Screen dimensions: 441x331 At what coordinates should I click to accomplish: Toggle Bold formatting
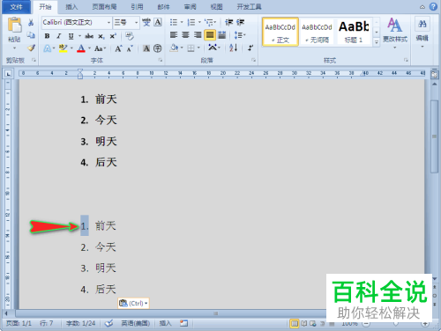coord(47,36)
